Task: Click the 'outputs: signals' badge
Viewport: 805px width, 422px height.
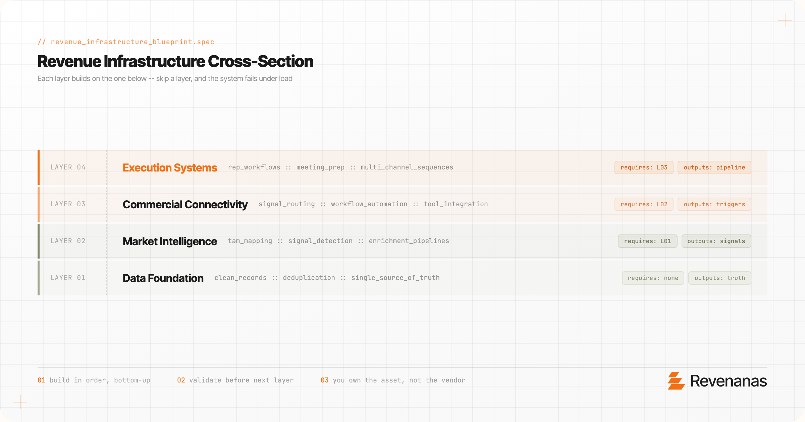Action: 716,241
